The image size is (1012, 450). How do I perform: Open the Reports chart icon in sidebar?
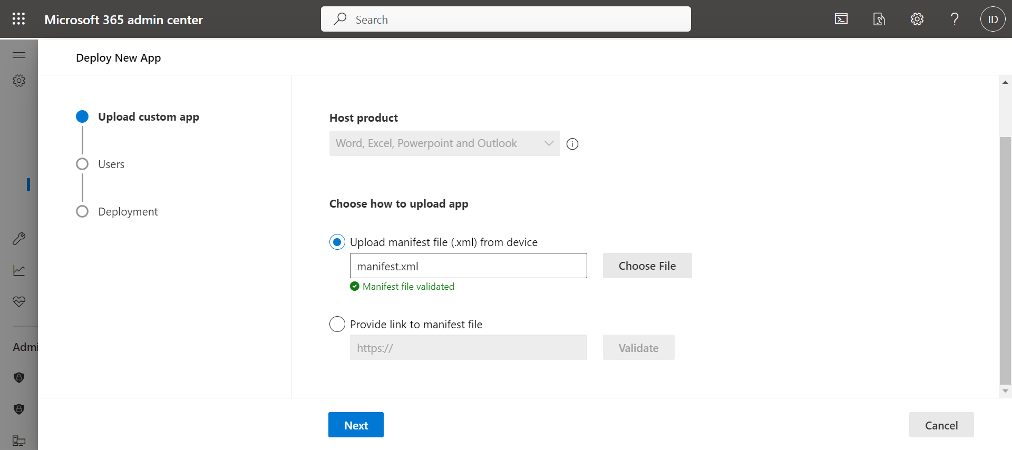tap(19, 270)
